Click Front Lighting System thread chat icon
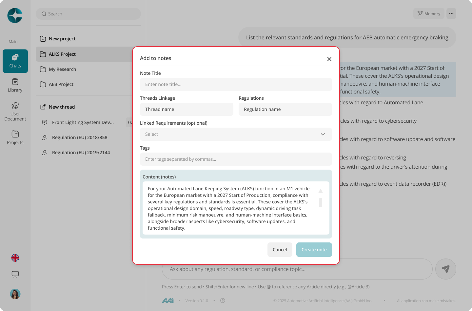472x311 pixels. coord(45,122)
